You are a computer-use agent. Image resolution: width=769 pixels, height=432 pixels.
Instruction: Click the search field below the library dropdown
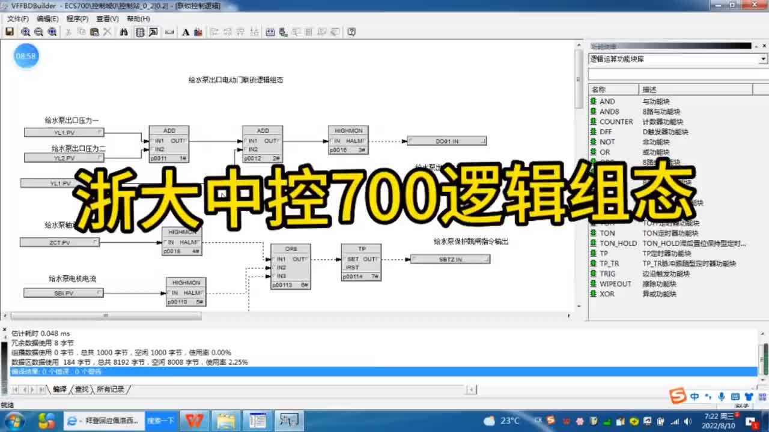[678, 74]
